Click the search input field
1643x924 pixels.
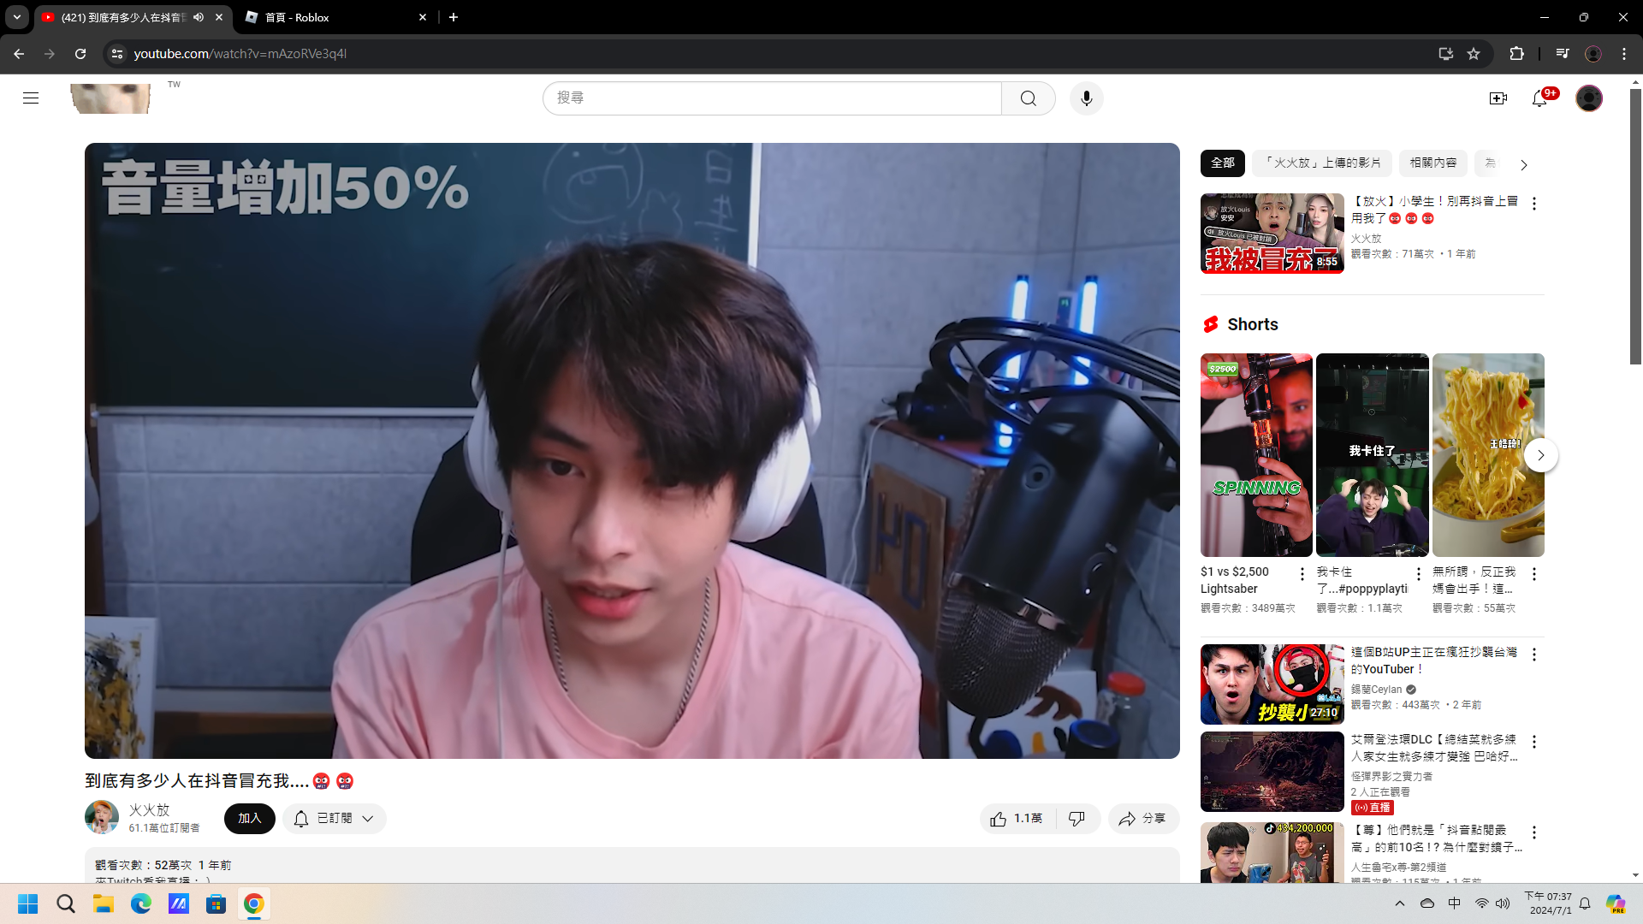(x=772, y=98)
